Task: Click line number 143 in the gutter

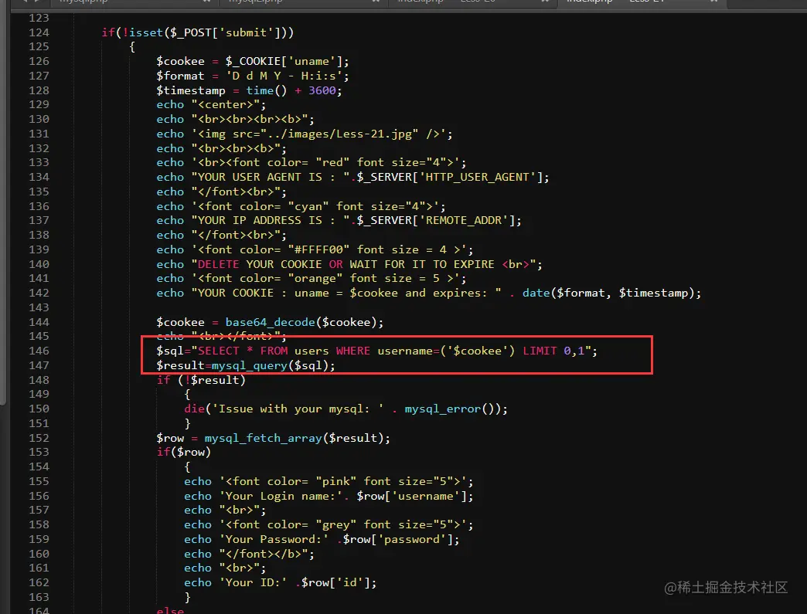Action: [x=39, y=307]
